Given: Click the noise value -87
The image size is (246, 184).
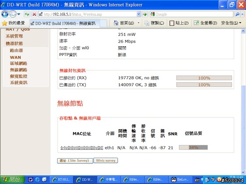Looking at the screenshot, I should [x=162, y=148].
